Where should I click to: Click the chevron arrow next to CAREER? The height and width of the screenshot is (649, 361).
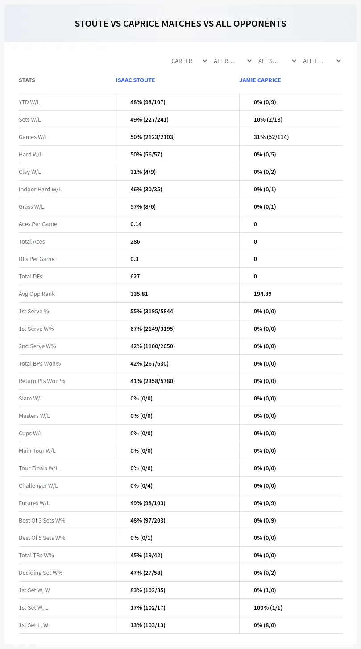204,61
